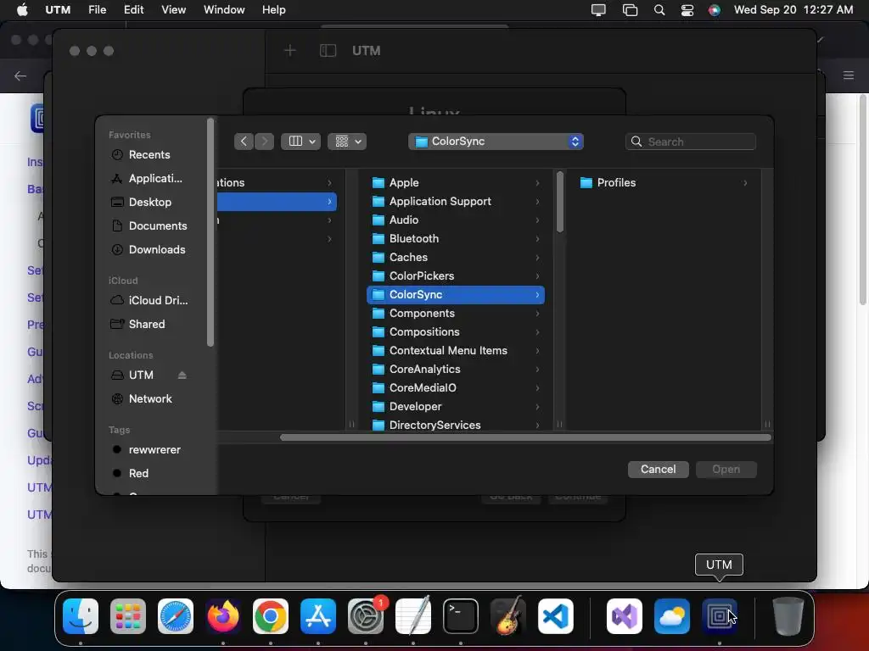Open Visual Studio Code in the Dock

click(555, 616)
